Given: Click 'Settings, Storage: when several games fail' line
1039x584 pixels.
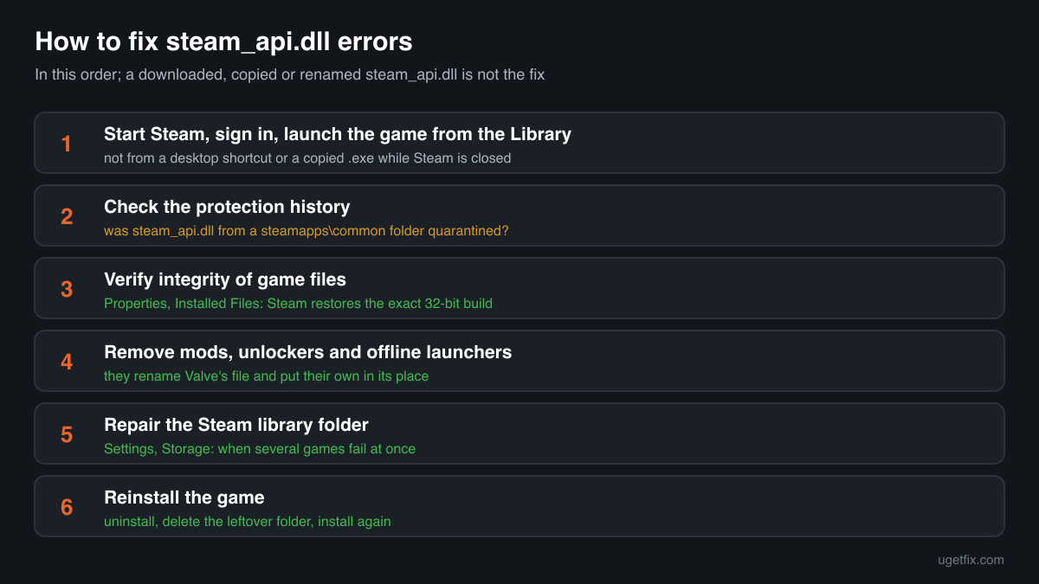Looking at the screenshot, I should [260, 449].
